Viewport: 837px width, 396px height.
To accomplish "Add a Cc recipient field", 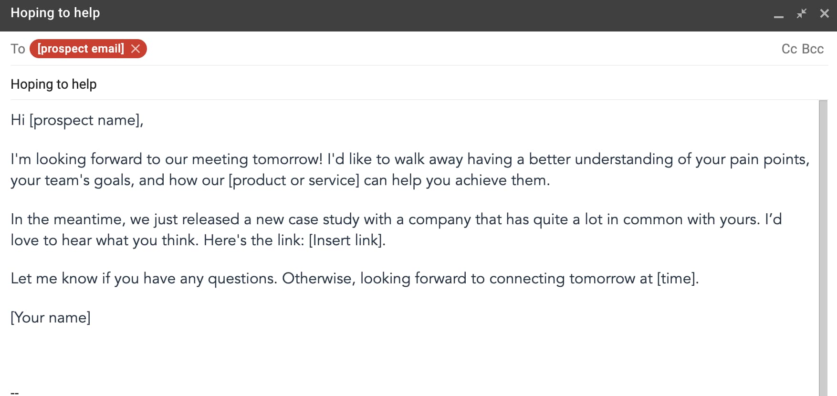I will pyautogui.click(x=789, y=49).
